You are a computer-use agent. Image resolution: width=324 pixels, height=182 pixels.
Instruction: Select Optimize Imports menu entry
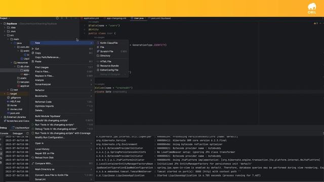click(62, 106)
